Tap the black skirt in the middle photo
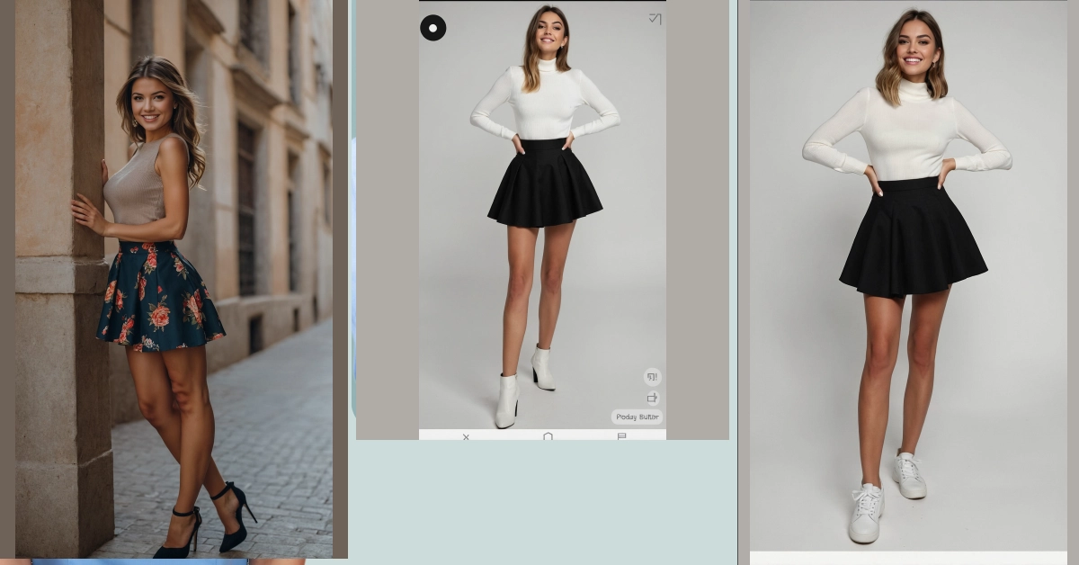This screenshot has width=1079, height=565. 544,184
